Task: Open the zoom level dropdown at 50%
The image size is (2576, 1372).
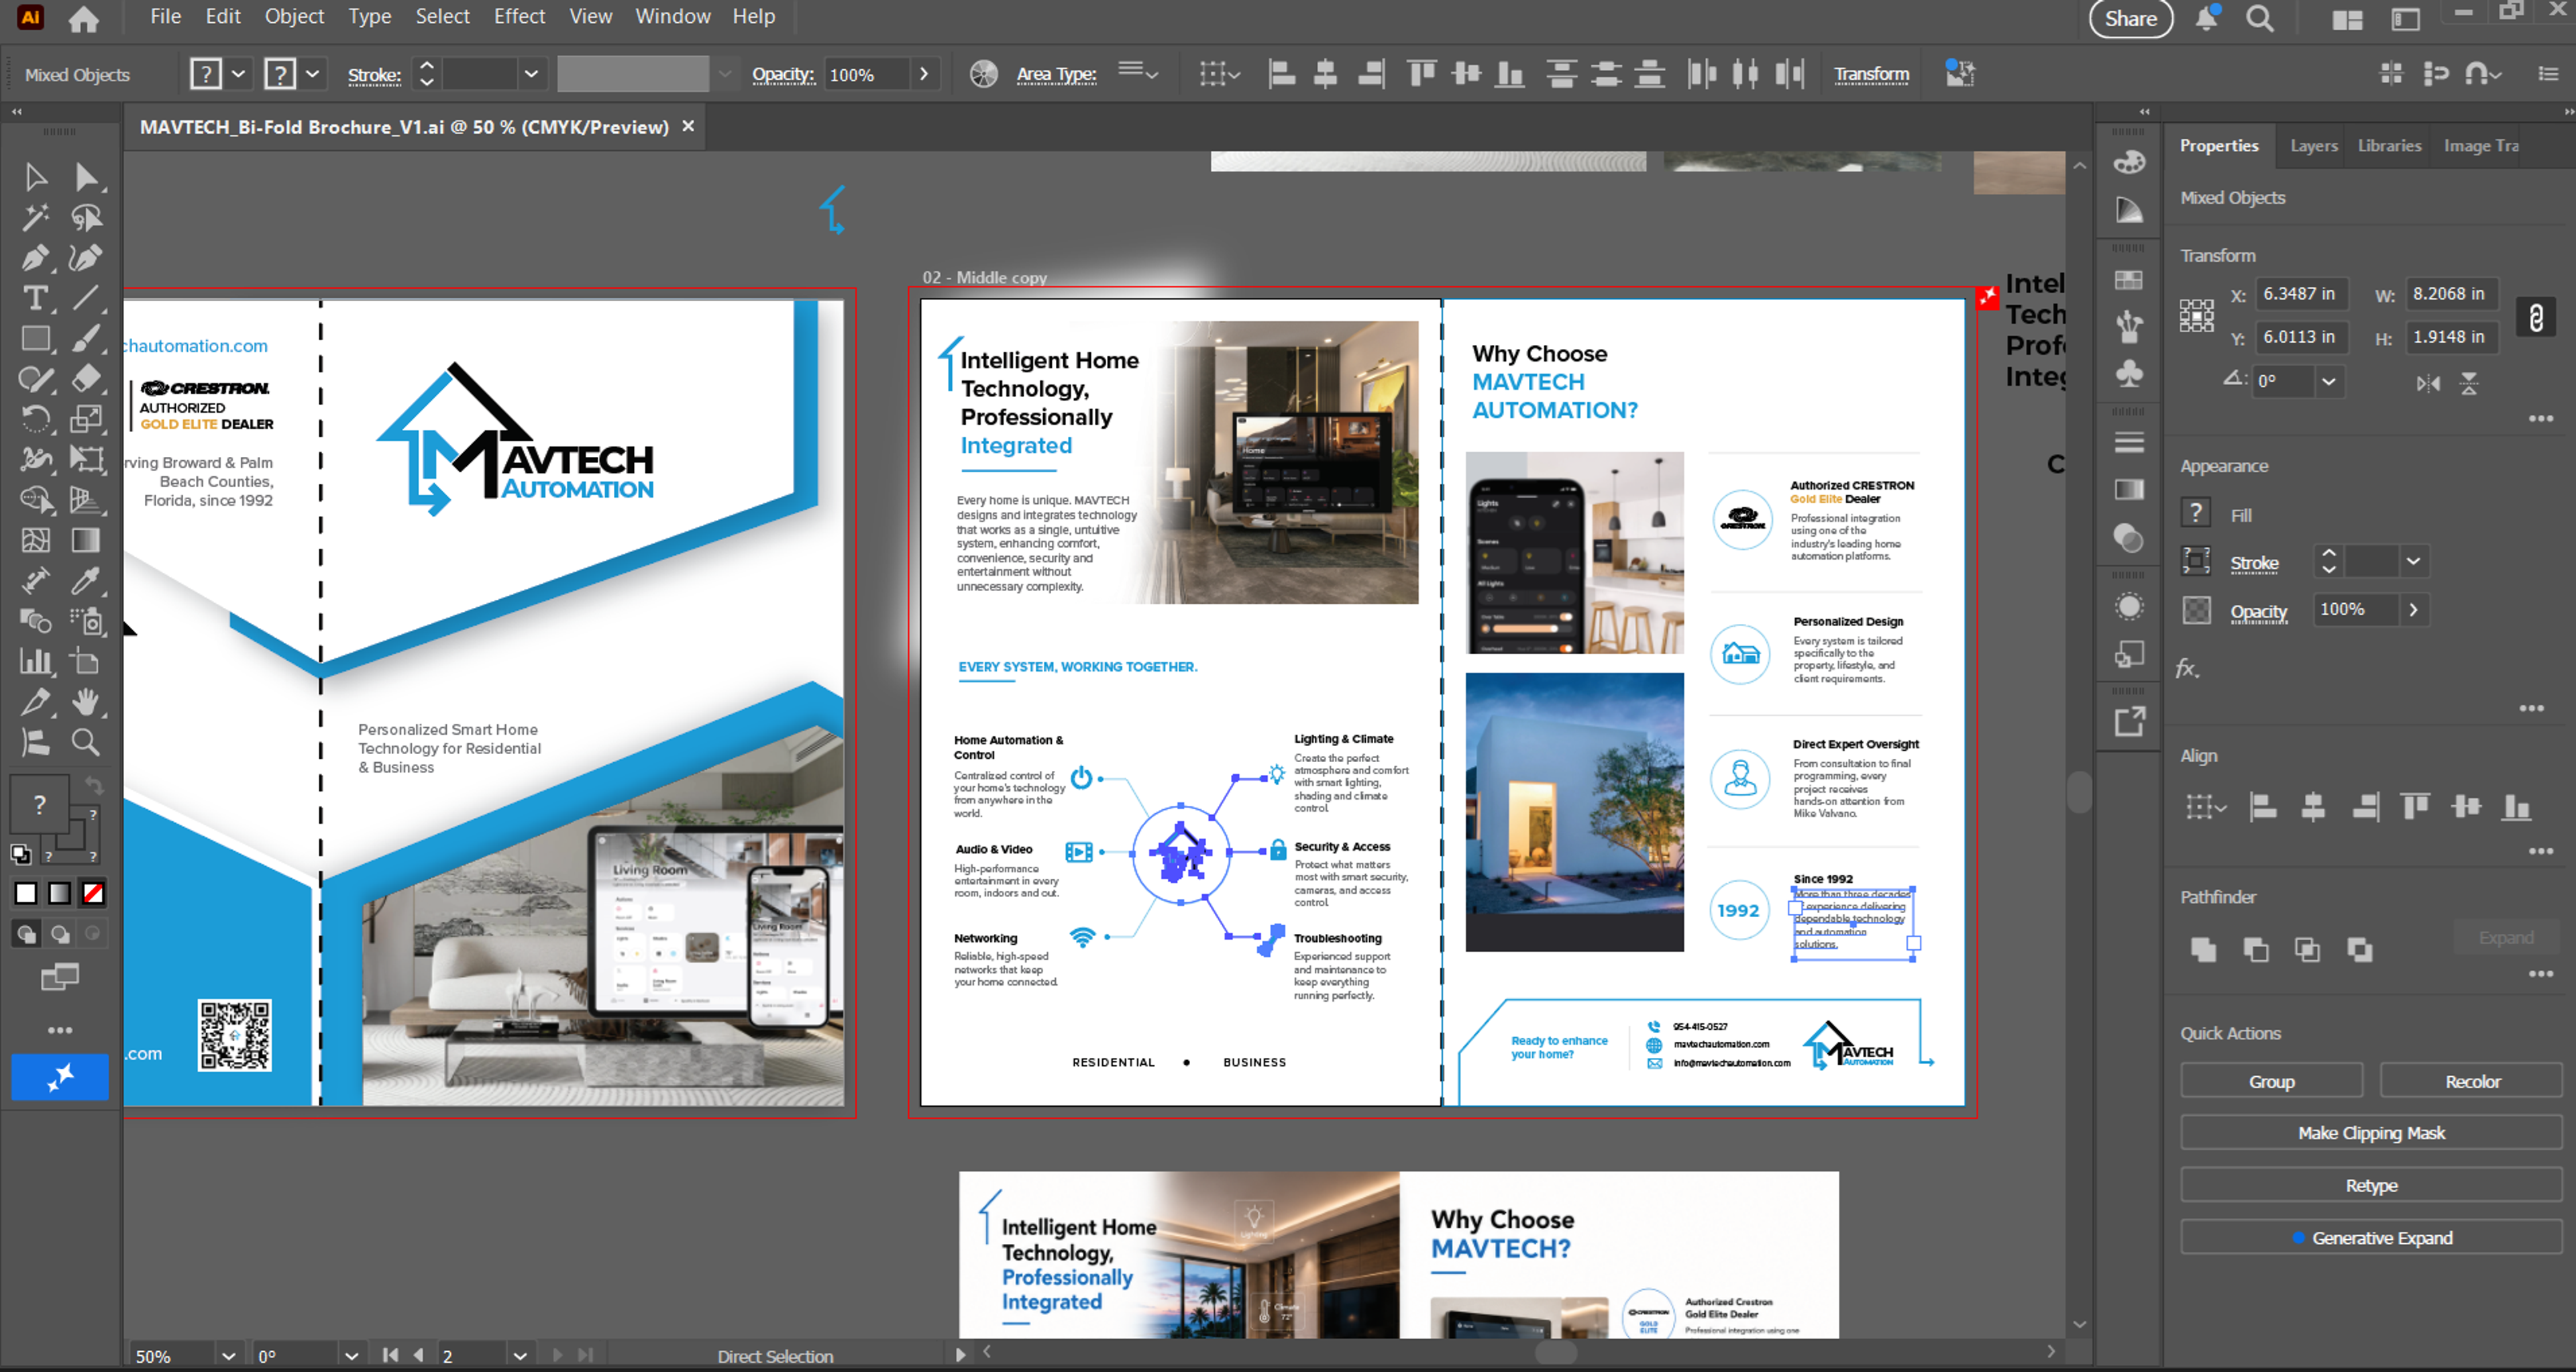Action: (228, 1356)
